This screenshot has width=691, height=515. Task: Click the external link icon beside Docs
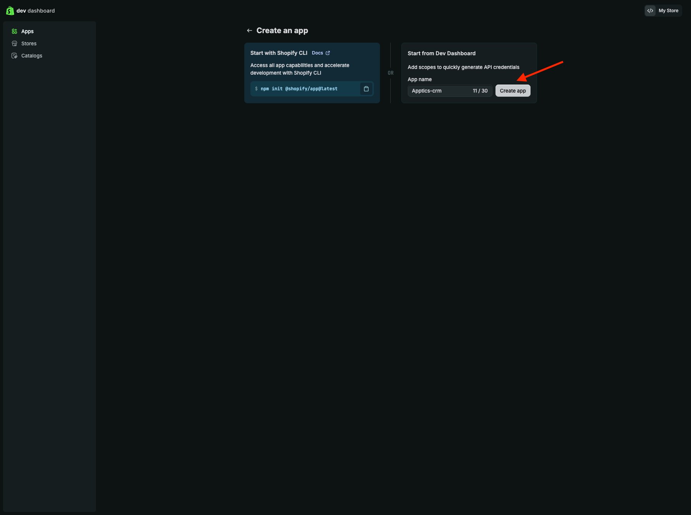[328, 53]
